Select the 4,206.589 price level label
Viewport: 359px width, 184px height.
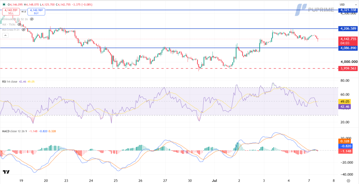coord(348,29)
